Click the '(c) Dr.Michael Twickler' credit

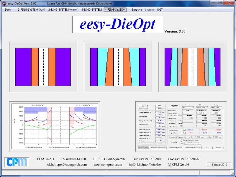coord(145,165)
